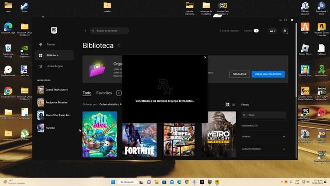Click CREAR UNA COLECCIÓN button
This screenshot has height=186, width=330.
tap(268, 74)
